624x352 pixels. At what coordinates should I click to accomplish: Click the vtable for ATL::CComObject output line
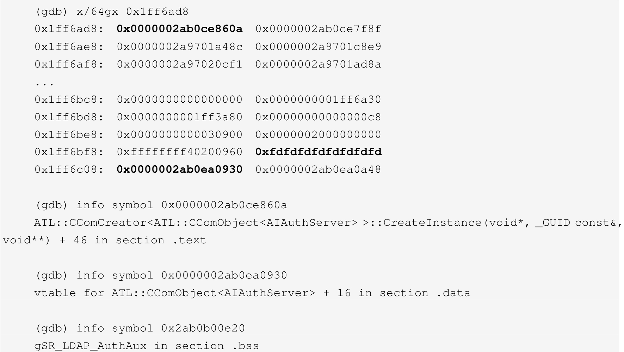point(252,293)
